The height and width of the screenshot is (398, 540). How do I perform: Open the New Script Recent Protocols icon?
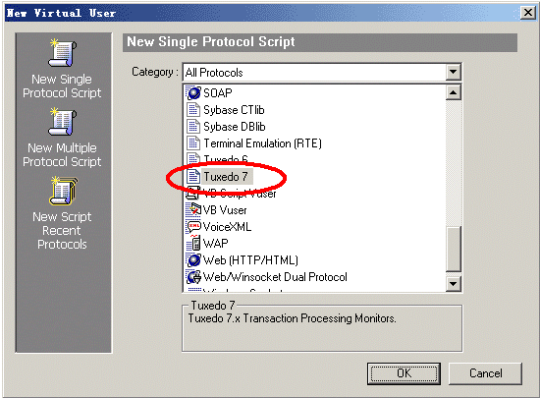coord(64,191)
